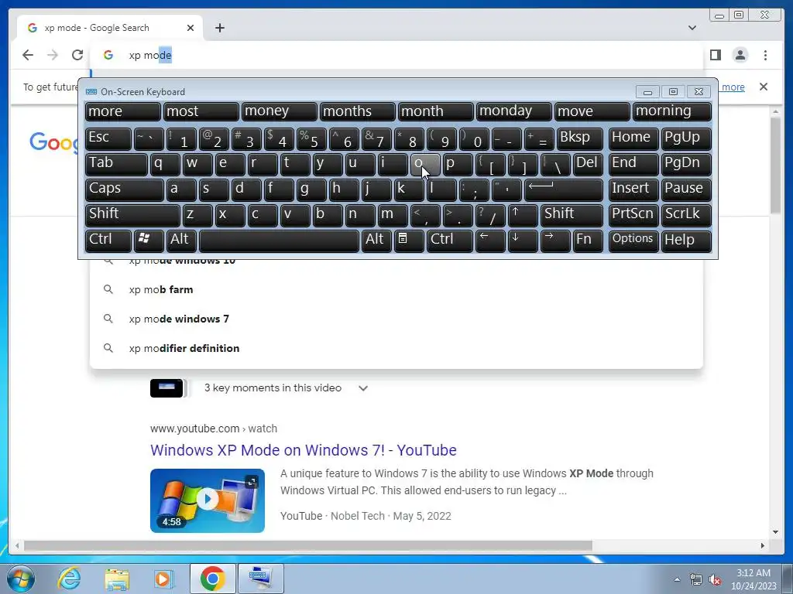Click the right arrow key
Viewport: 793px width, 594px height.
pyautogui.click(x=555, y=241)
